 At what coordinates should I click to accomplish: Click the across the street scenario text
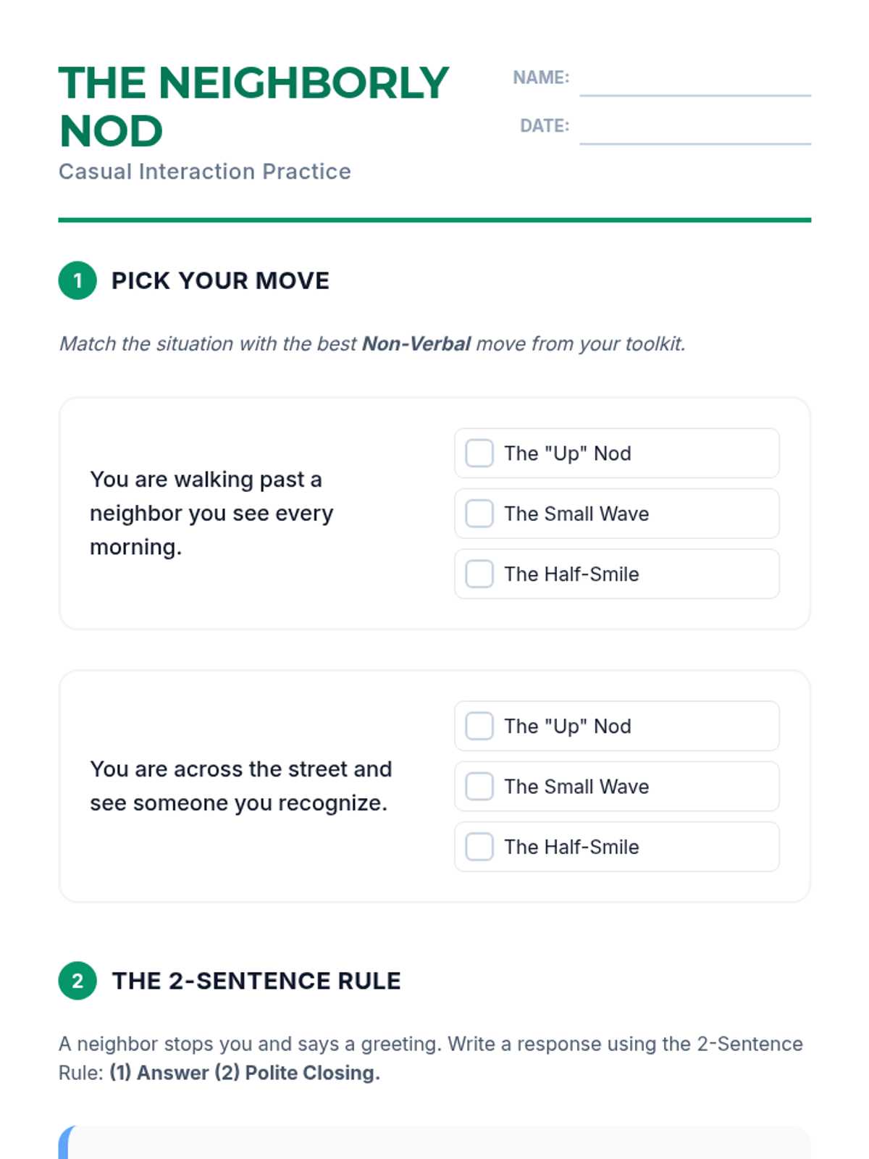click(240, 786)
